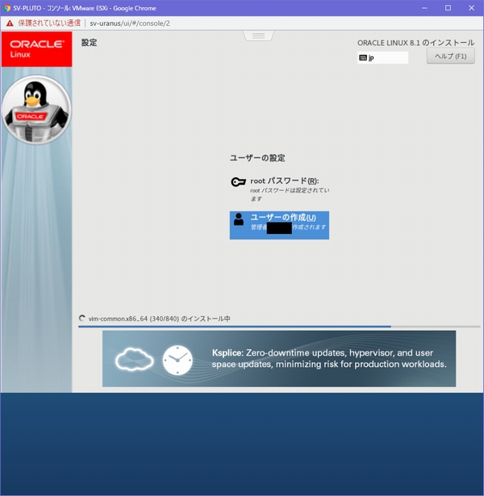Click the jp keyboard layout indicator
Image resolution: width=484 pixels, height=496 pixels.
point(382,57)
